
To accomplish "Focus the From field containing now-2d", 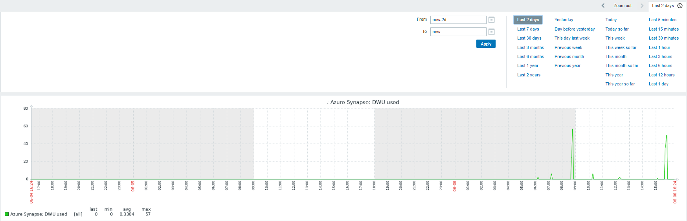I will 458,20.
